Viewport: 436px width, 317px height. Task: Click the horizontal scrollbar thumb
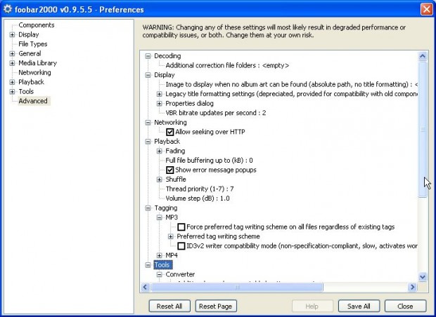[x=236, y=287]
